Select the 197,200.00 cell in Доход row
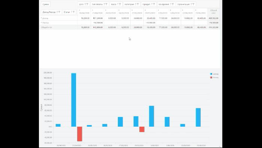This screenshot has width=262, height=148. (x=97, y=18)
